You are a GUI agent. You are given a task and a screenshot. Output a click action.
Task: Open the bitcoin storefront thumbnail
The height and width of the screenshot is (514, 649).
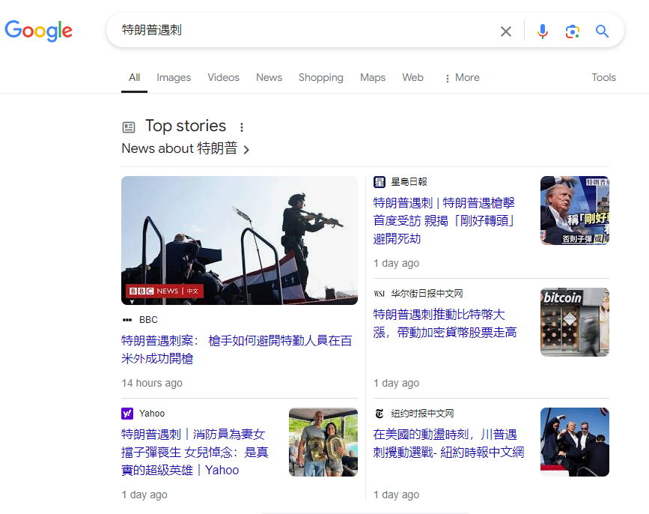click(574, 322)
